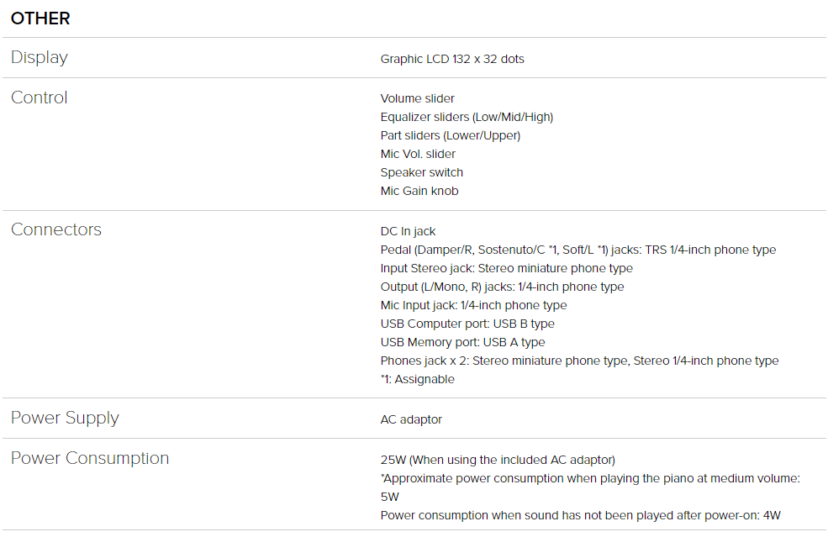
Task: Click the Equalizer sliders (Low/Mid/High) line
Action: pyautogui.click(x=467, y=118)
